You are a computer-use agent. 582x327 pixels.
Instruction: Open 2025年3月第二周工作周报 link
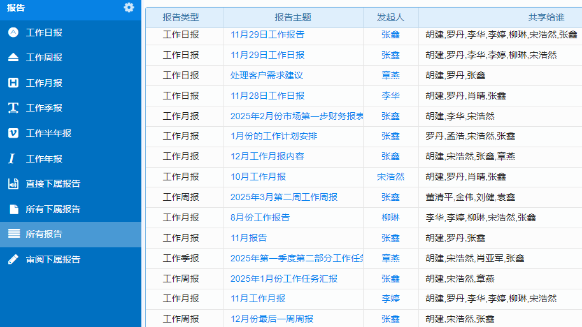[x=284, y=197]
